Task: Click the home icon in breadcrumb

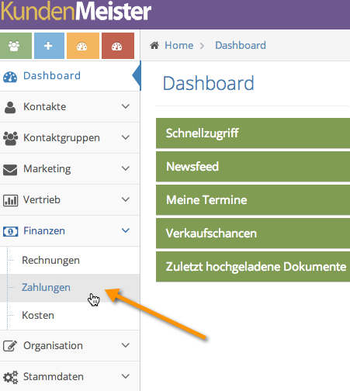Action: point(154,46)
